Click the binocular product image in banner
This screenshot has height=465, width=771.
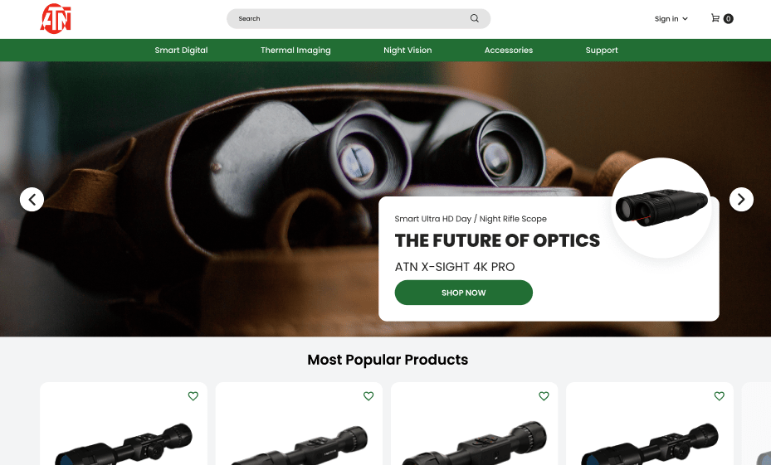click(x=661, y=208)
